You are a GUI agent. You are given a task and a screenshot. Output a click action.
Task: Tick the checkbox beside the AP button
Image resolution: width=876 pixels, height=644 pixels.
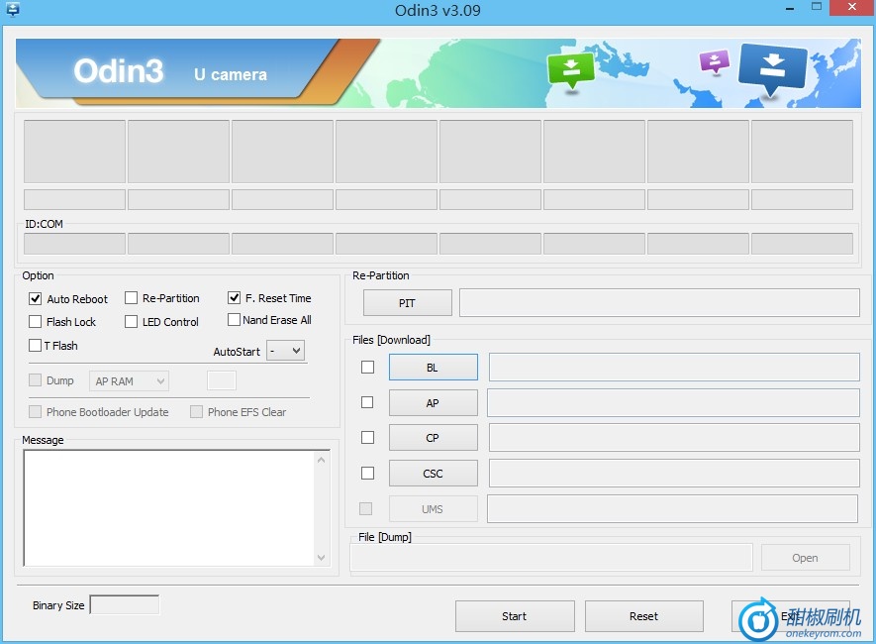click(367, 402)
